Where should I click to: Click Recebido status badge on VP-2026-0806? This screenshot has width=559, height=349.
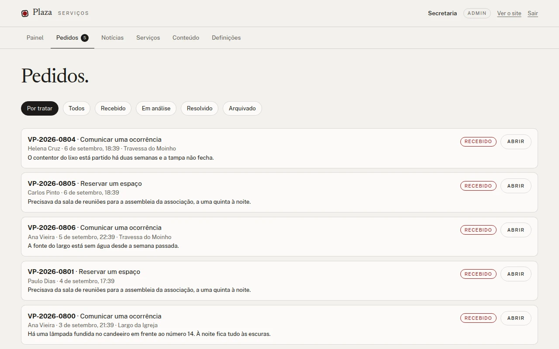pos(478,230)
